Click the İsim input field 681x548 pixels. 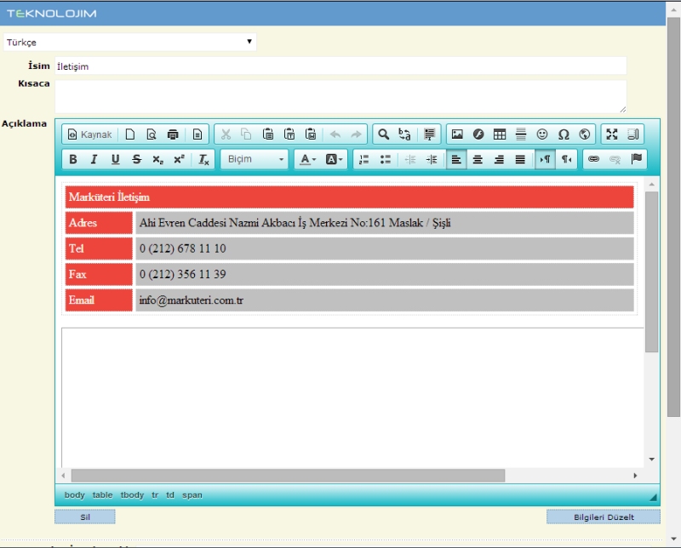340,66
